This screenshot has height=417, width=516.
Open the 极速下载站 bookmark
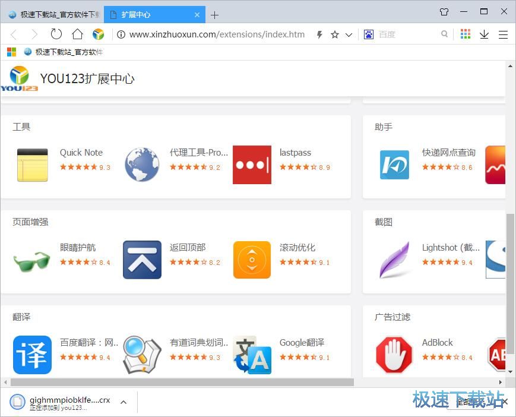(64, 52)
